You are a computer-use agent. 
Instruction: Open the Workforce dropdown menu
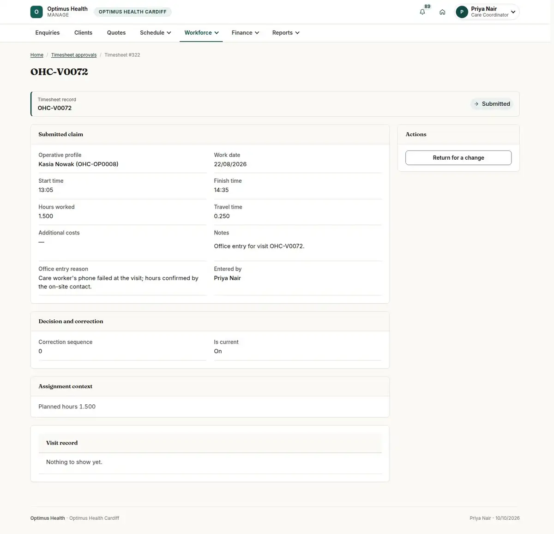tap(201, 33)
